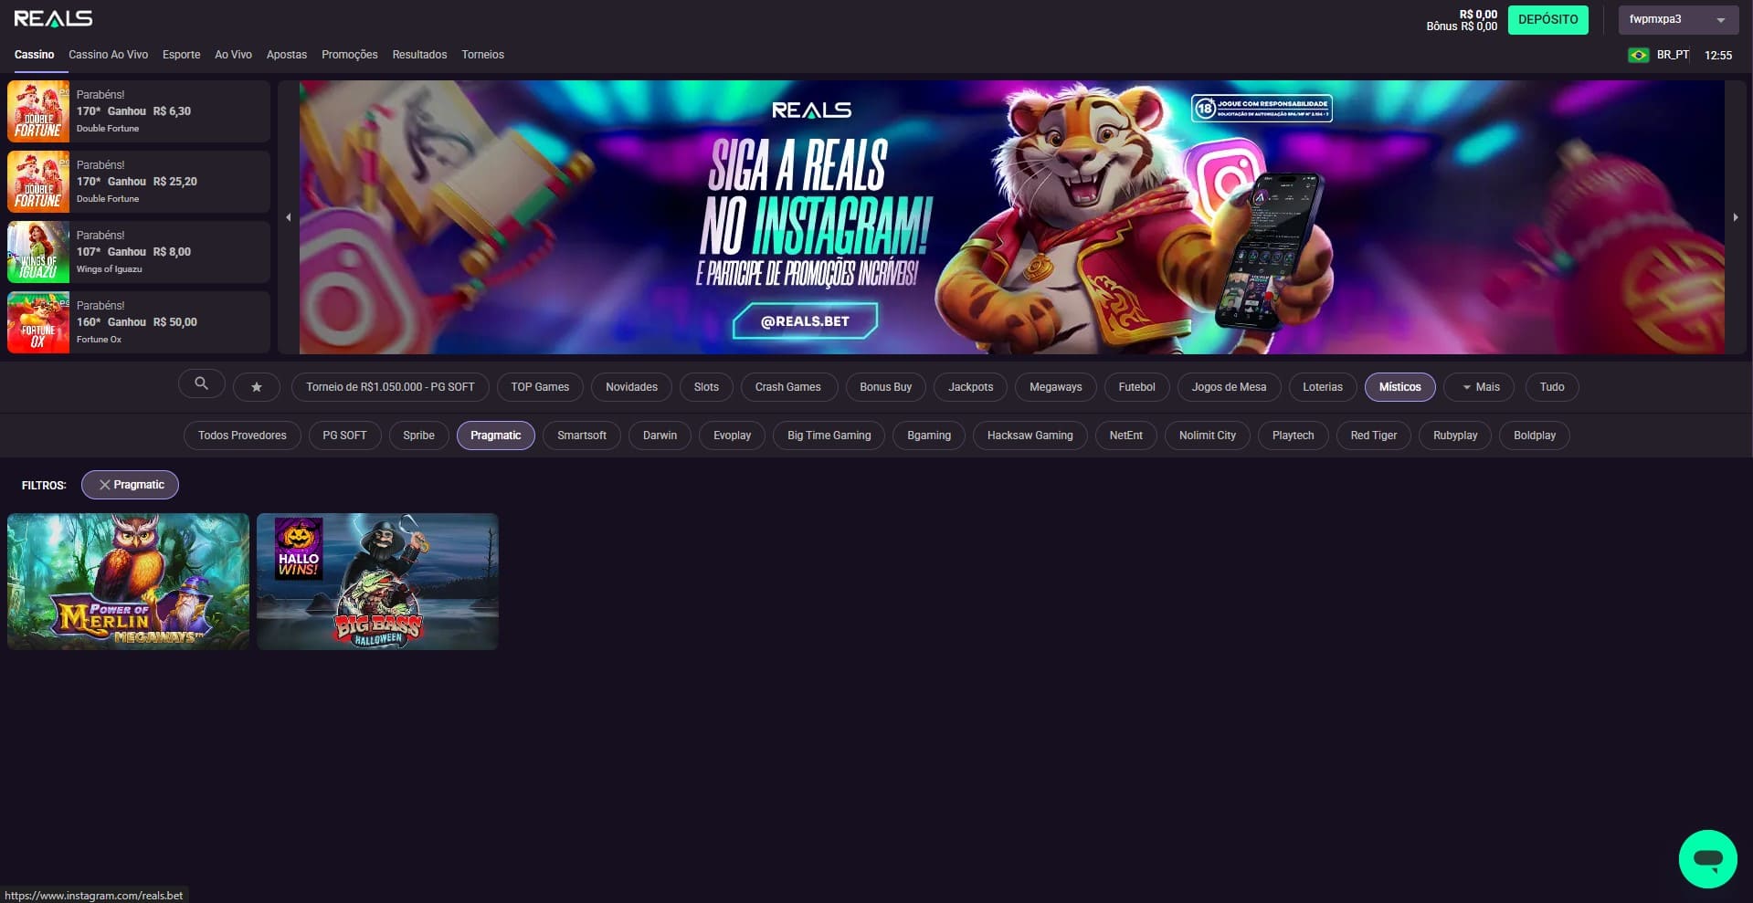Open the Torneios tab
The height and width of the screenshot is (903, 1753).
(x=482, y=55)
